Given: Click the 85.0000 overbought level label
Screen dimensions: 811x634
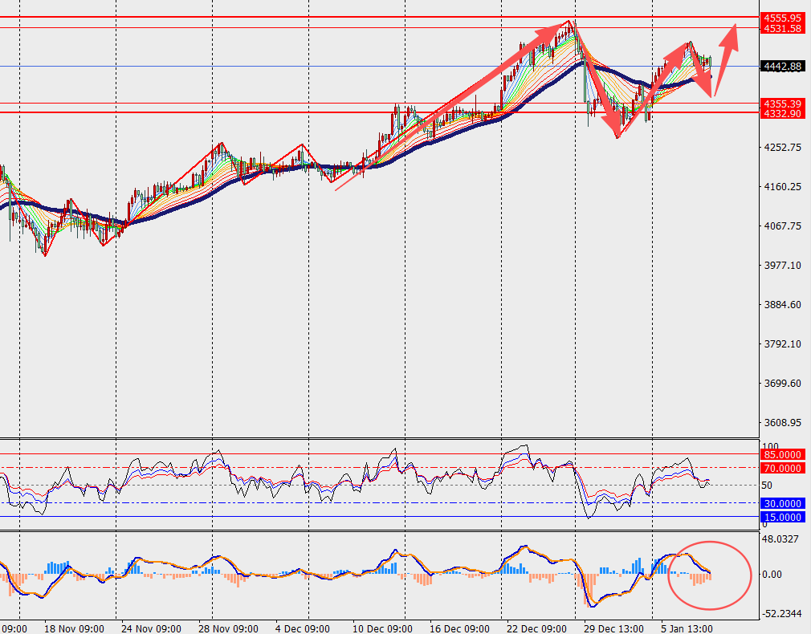Looking at the screenshot, I should point(781,454).
